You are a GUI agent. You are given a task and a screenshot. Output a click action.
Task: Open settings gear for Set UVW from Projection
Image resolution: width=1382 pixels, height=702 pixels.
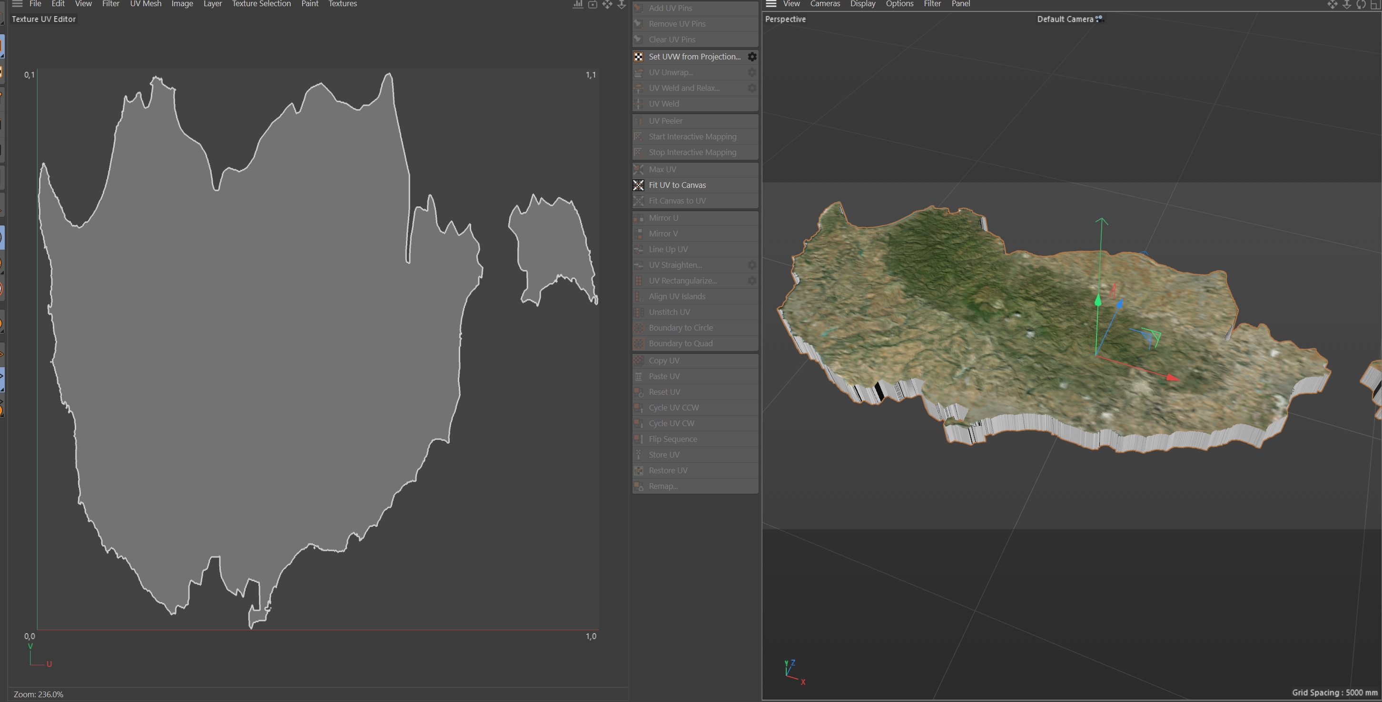752,57
